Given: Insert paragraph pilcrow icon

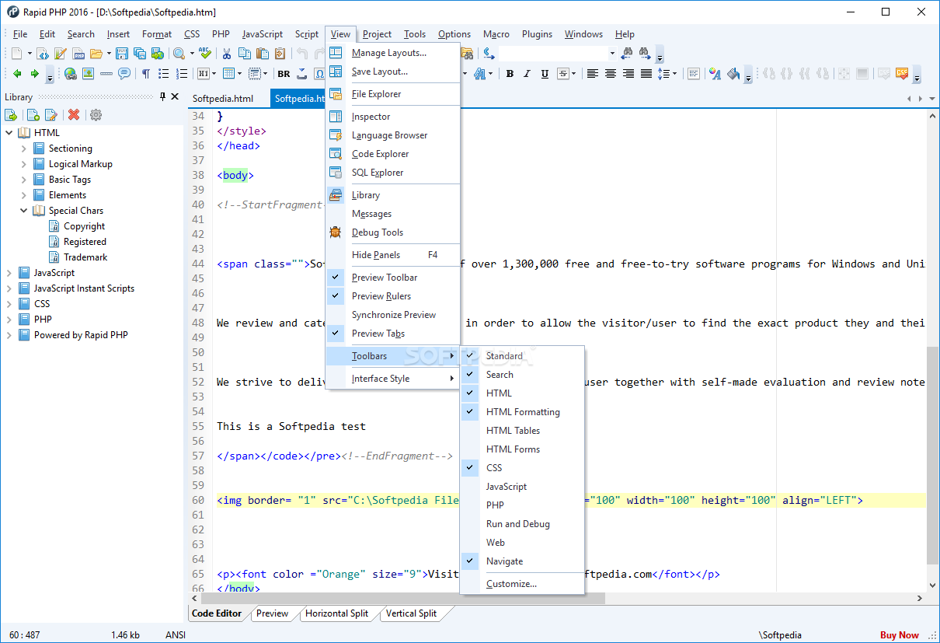Looking at the screenshot, I should pyautogui.click(x=145, y=74).
